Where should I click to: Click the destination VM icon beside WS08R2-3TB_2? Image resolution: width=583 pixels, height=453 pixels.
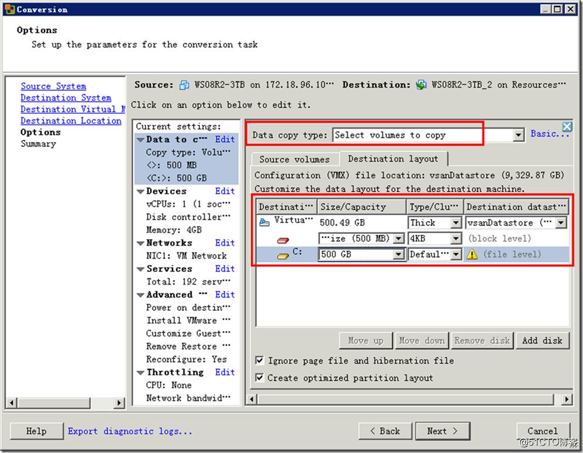421,85
